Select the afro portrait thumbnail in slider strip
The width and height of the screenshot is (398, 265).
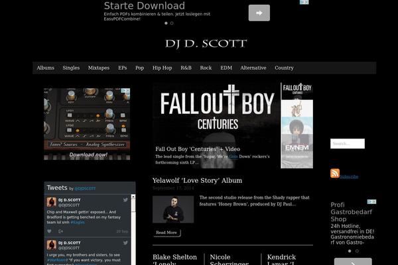[297, 126]
